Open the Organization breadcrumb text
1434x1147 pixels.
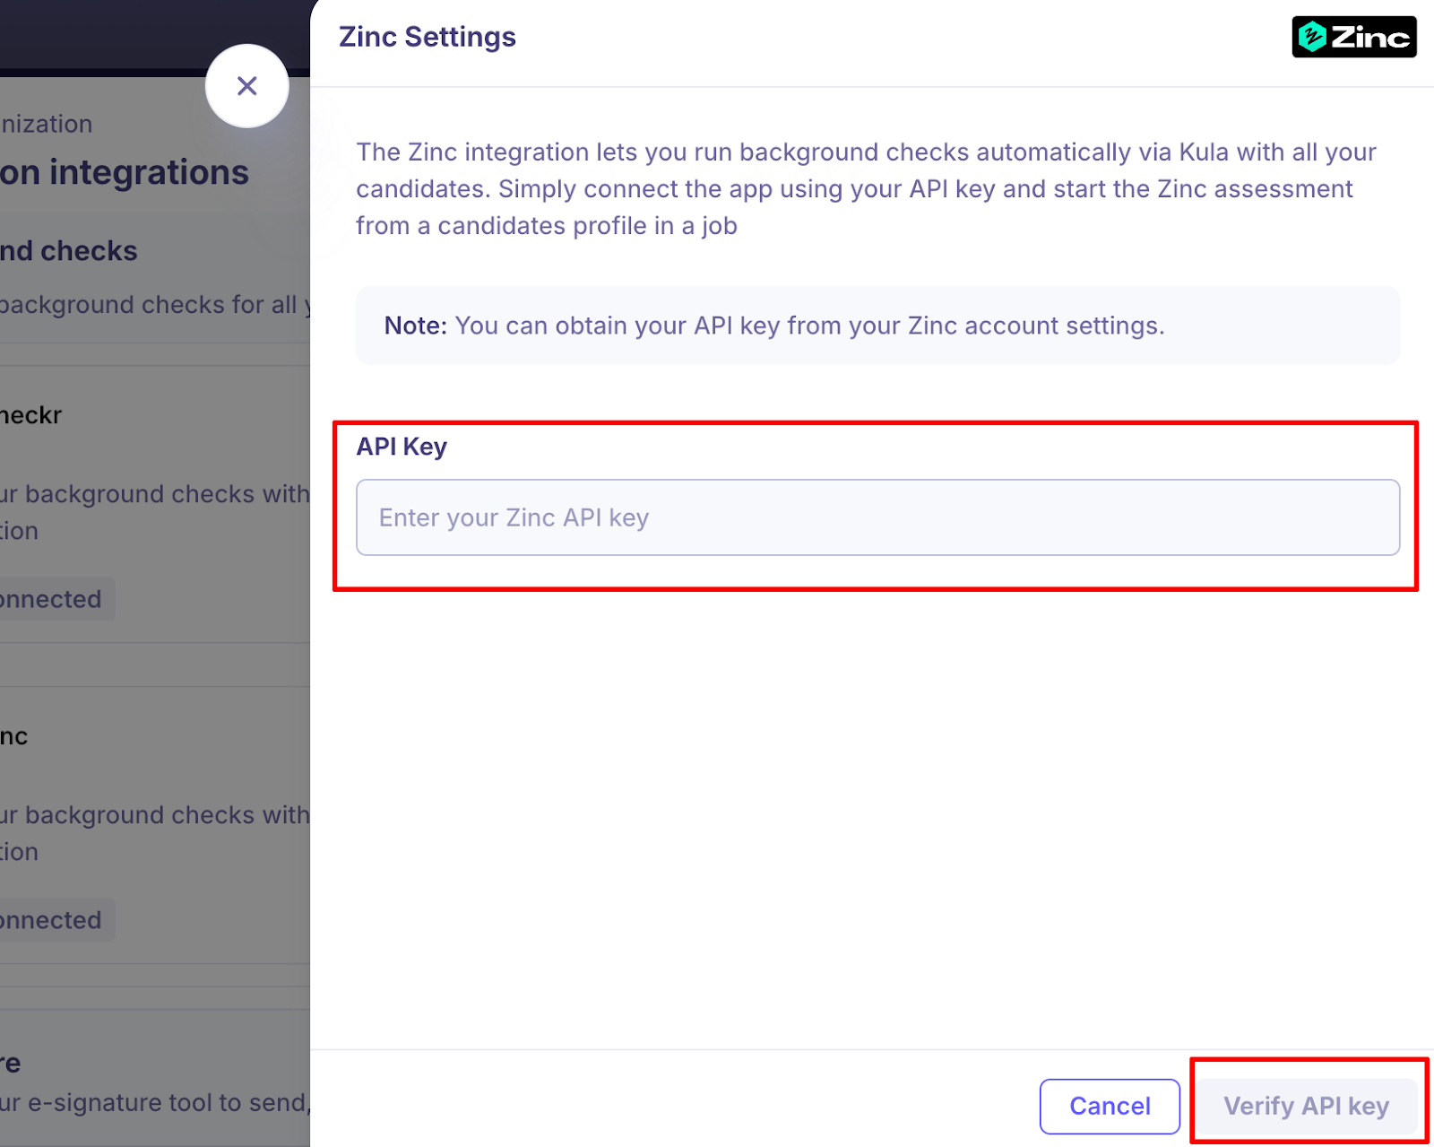47,124
